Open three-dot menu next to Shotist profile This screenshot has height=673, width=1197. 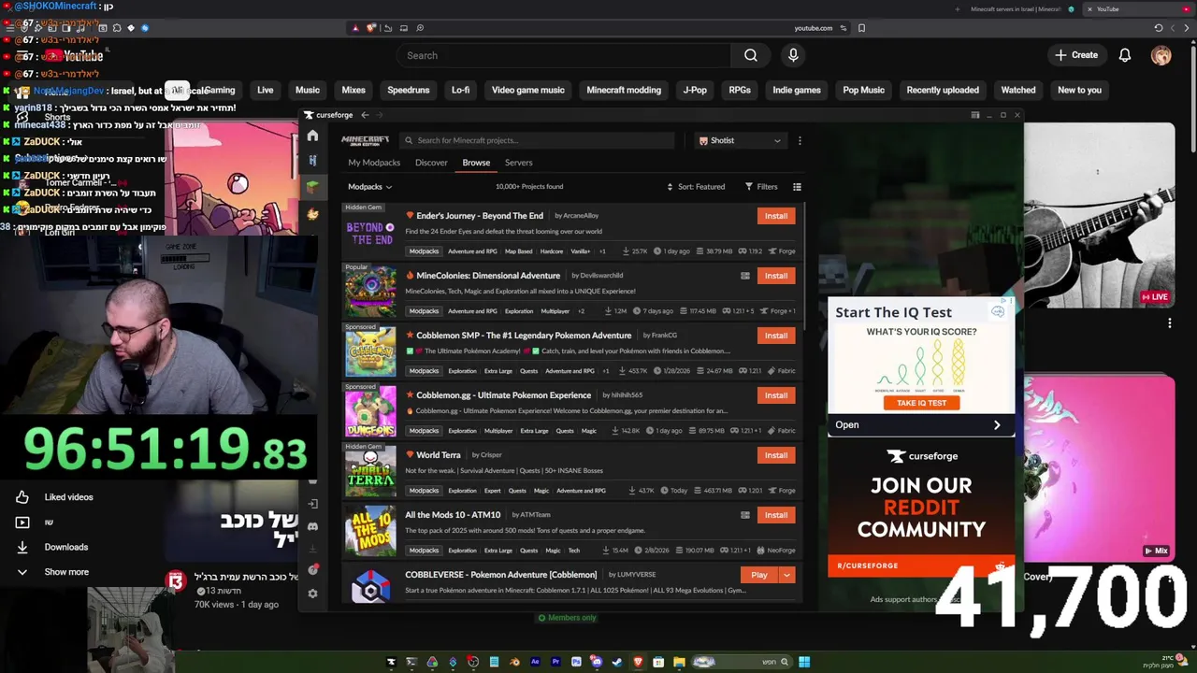pyautogui.click(x=800, y=140)
